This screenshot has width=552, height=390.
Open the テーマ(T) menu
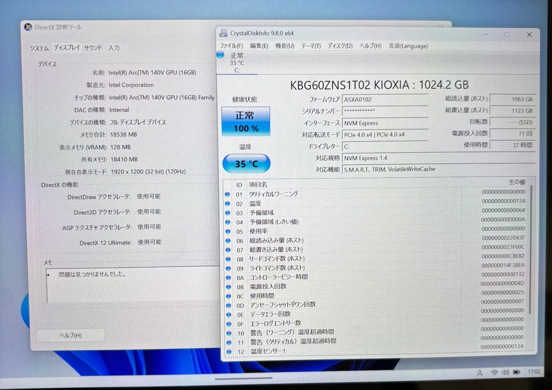[x=311, y=46]
